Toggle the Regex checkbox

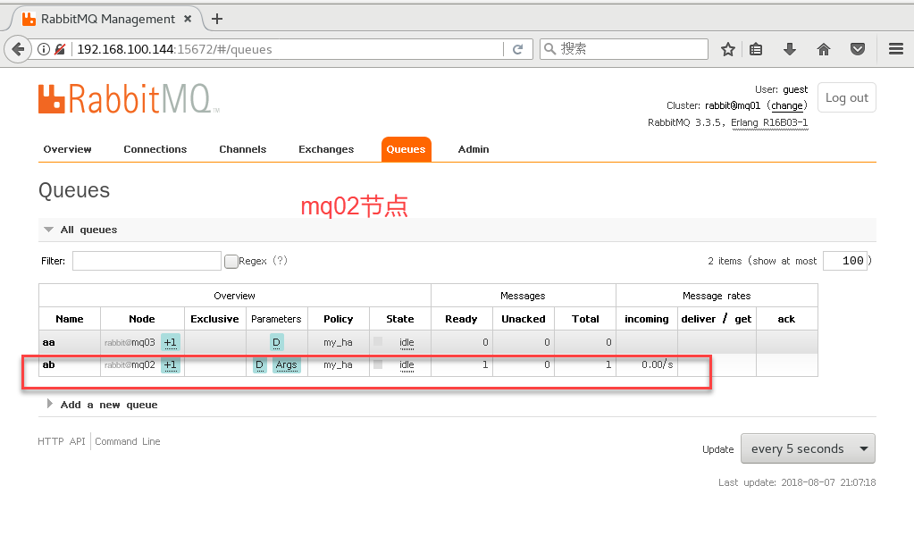tap(231, 261)
